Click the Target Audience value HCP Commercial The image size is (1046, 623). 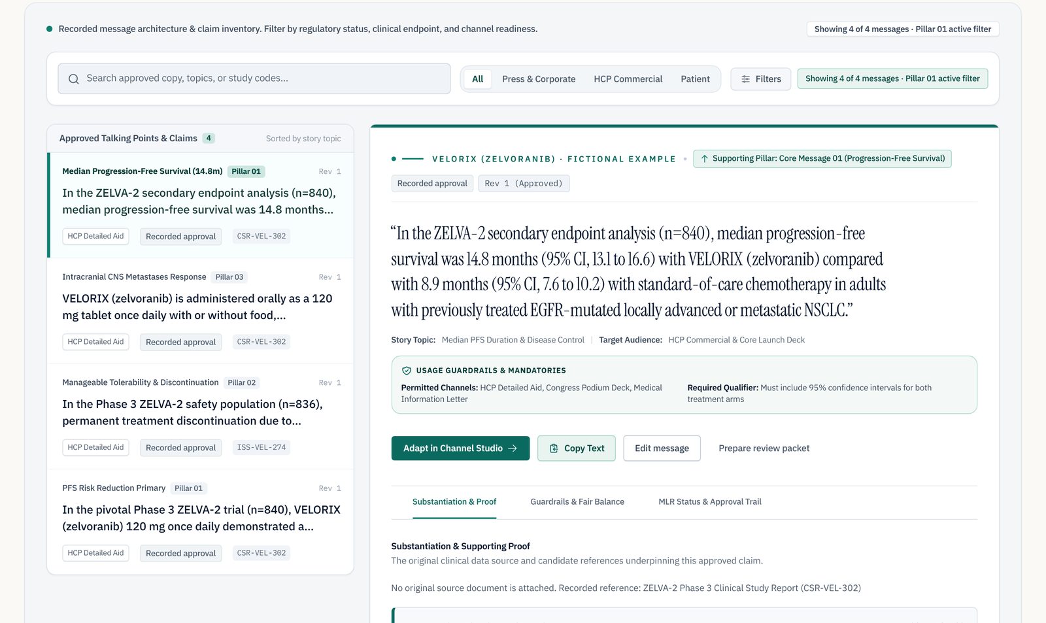[x=737, y=340]
